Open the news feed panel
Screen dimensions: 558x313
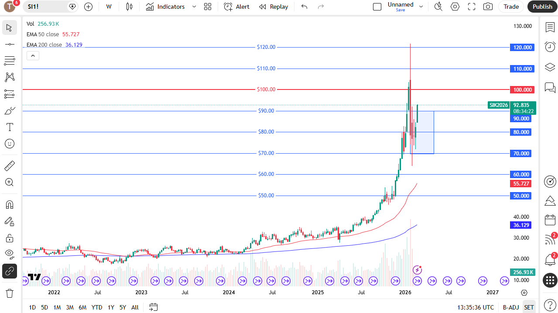pos(550,240)
